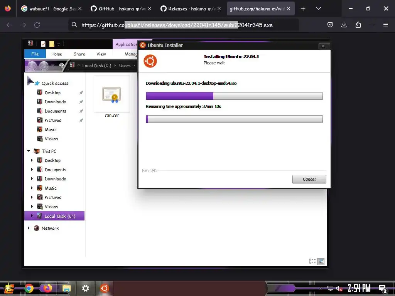Click the Ubuntu installer taskbar icon
Screen dimensions: 395x296
tap(104, 288)
